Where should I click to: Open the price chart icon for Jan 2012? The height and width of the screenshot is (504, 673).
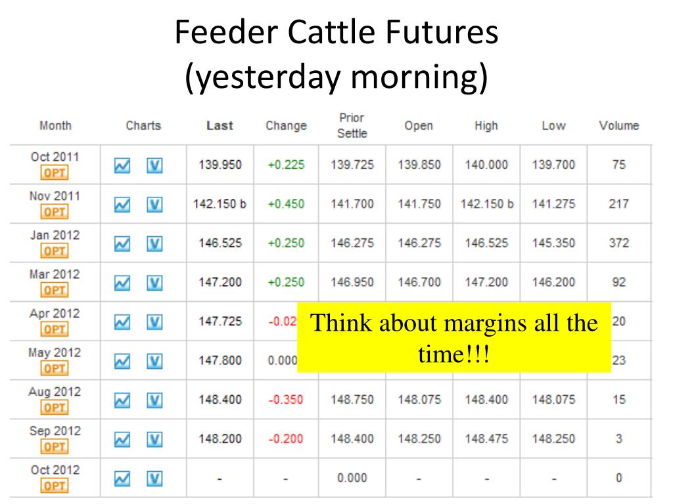coord(122,244)
